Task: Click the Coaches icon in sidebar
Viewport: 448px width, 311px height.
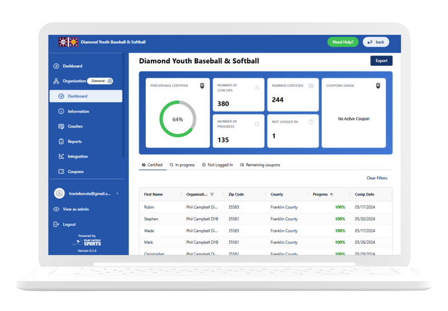Action: click(61, 127)
